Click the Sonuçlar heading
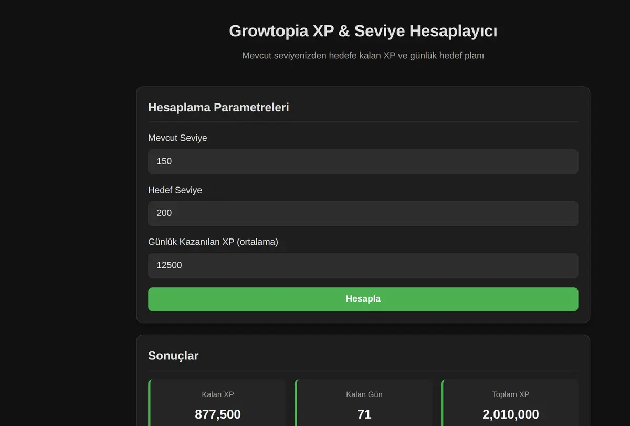 pyautogui.click(x=173, y=356)
